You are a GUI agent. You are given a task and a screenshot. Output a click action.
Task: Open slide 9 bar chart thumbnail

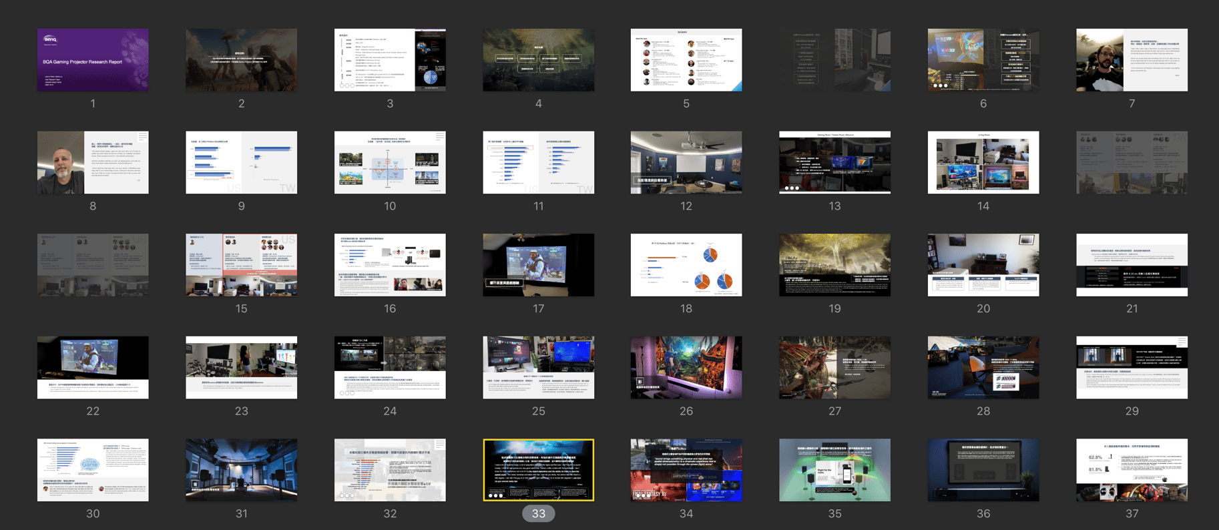click(242, 162)
